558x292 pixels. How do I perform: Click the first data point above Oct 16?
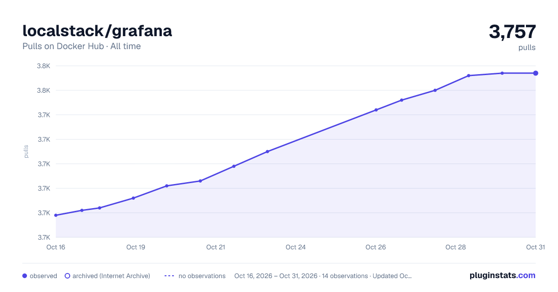coord(56,215)
